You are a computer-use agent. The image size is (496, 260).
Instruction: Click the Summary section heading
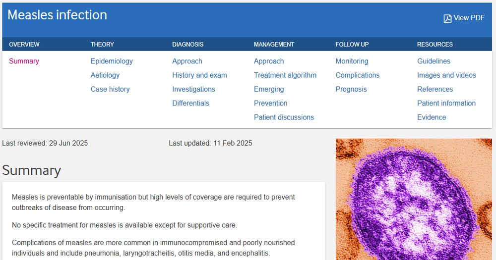[x=31, y=170]
